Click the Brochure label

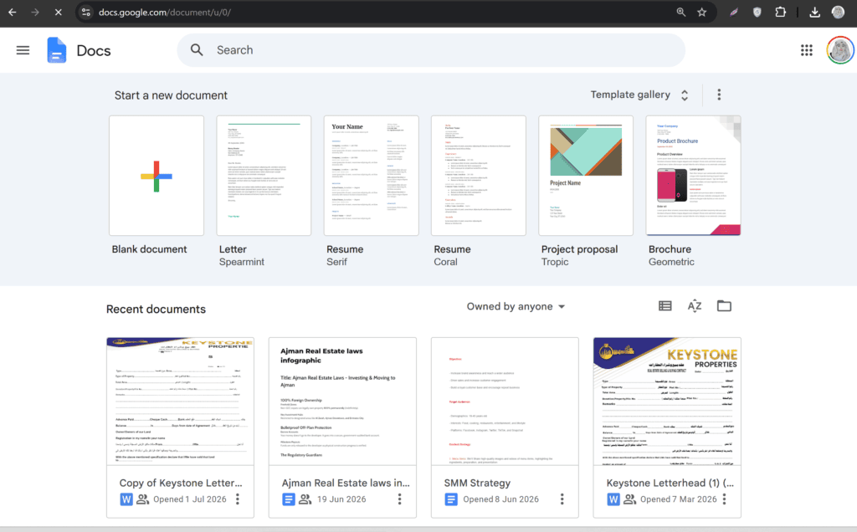[670, 249]
